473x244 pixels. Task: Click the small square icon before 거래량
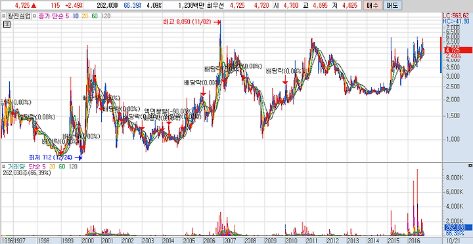[x=3, y=166]
